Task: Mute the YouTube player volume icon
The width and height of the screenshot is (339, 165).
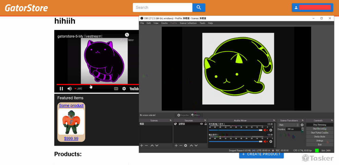Action: (x=69, y=89)
